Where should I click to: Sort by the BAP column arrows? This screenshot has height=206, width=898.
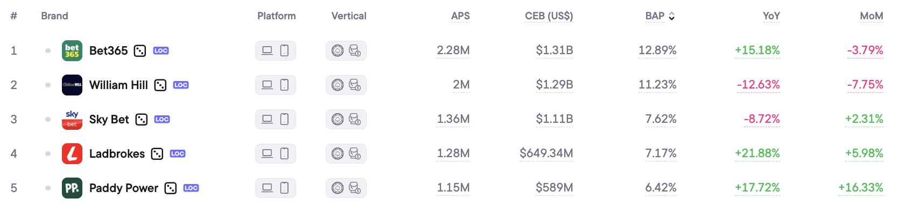[671, 17]
